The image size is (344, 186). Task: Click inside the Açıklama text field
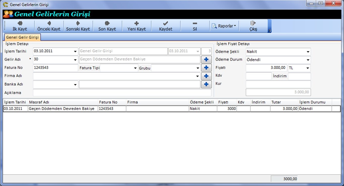[122, 93]
